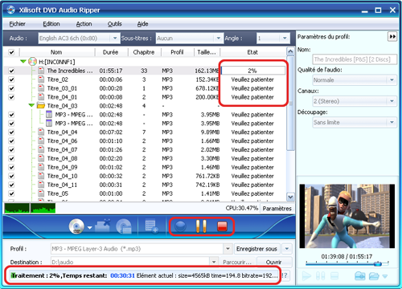Click the Enregistrer sous button
Screen dimensions: 402x289
click(x=256, y=249)
